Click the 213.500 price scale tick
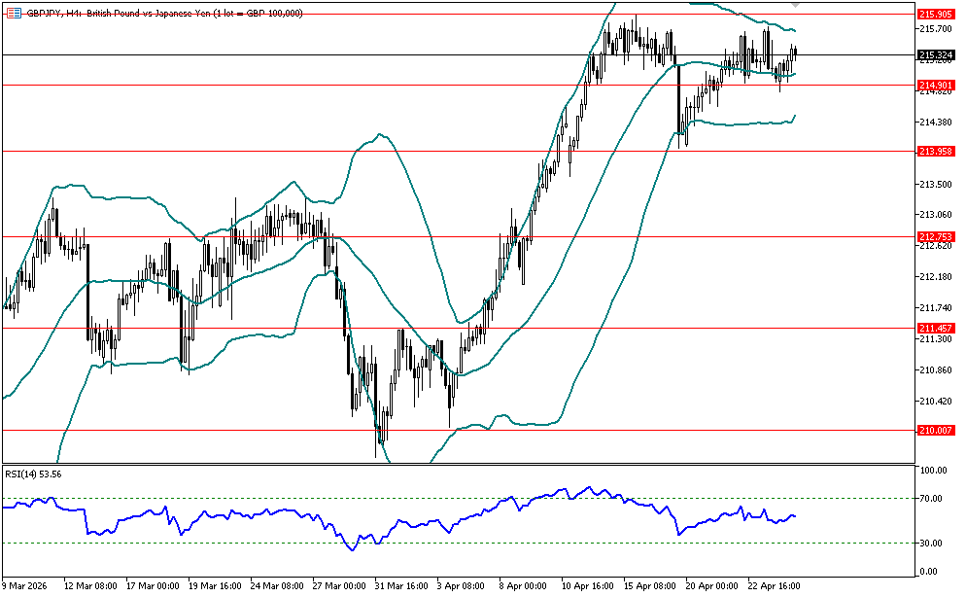The height and width of the screenshot is (597, 966). [x=934, y=184]
